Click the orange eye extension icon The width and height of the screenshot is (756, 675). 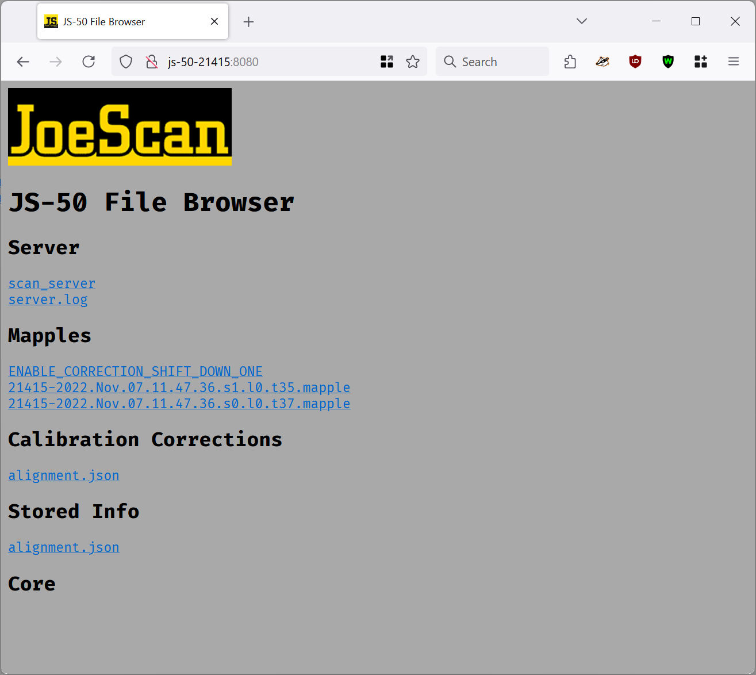point(603,62)
